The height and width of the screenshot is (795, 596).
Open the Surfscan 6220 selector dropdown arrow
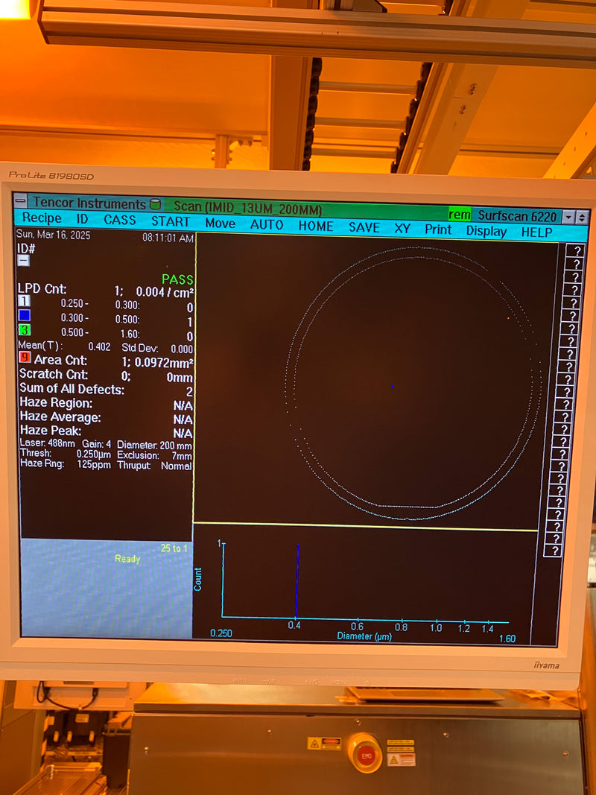point(569,215)
